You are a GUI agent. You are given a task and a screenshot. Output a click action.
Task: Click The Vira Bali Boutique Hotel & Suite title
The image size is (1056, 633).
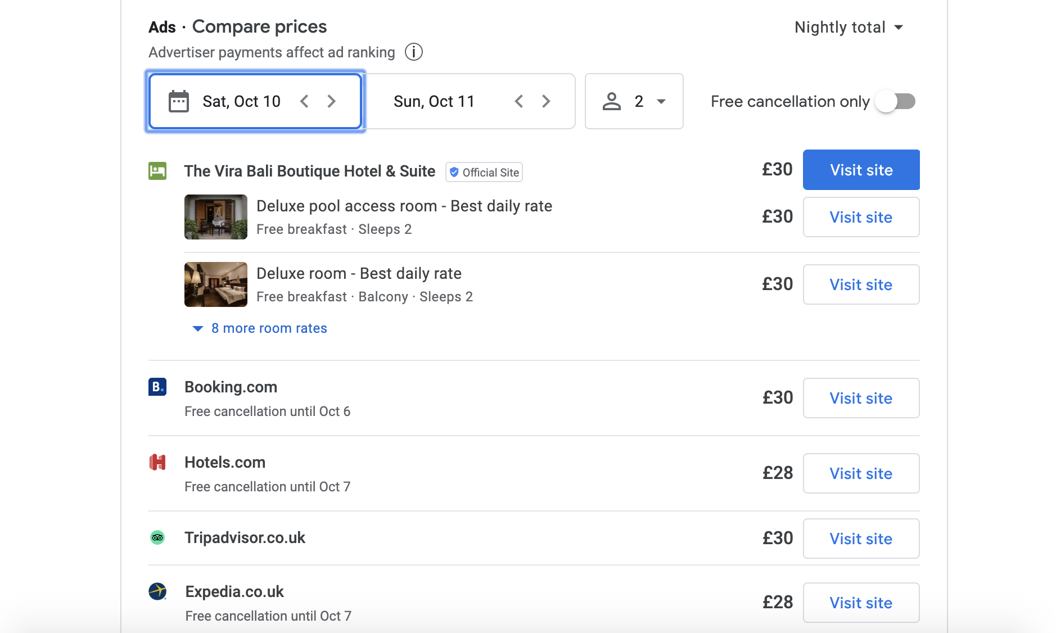tap(310, 171)
